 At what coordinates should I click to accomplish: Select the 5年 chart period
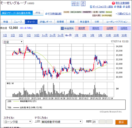[100, 35]
